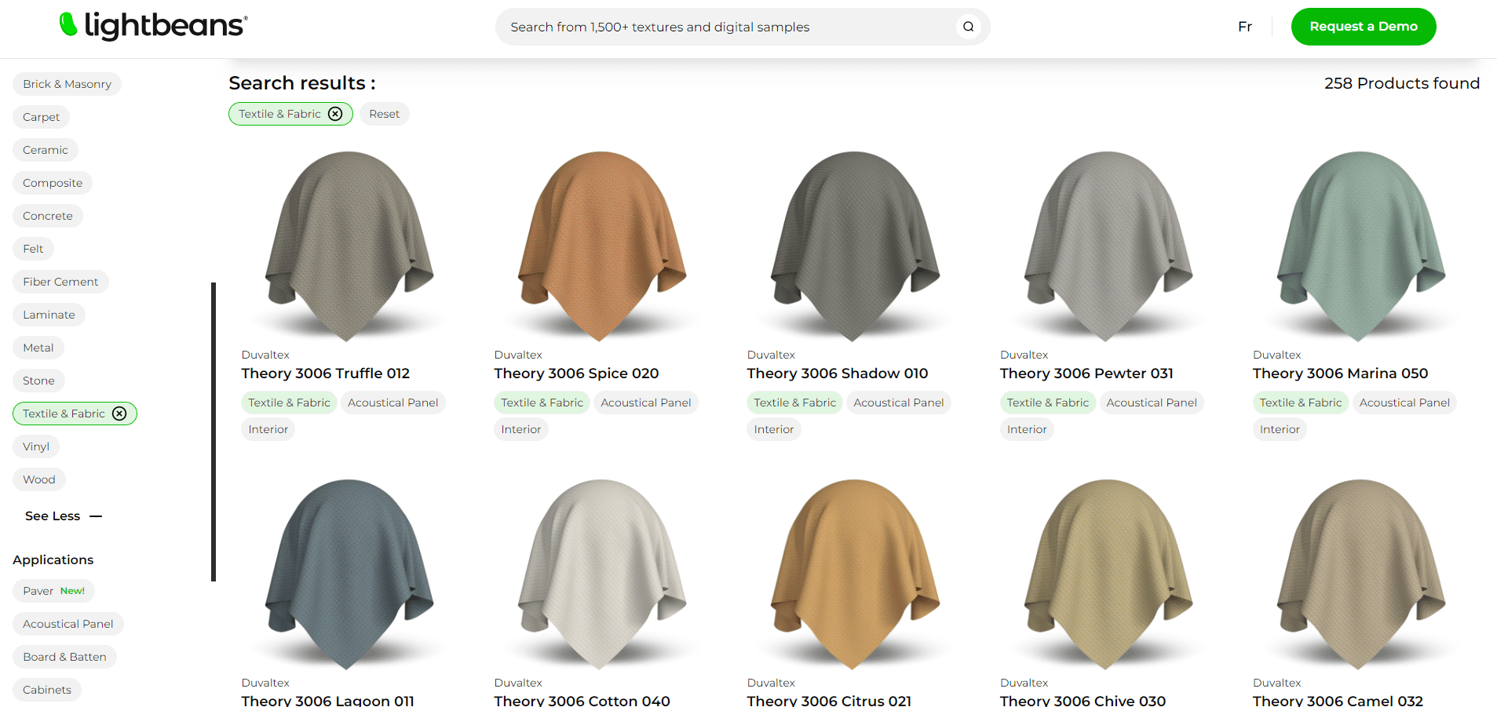The height and width of the screenshot is (707, 1497).
Task: Select Paver application filter
Action: click(53, 591)
